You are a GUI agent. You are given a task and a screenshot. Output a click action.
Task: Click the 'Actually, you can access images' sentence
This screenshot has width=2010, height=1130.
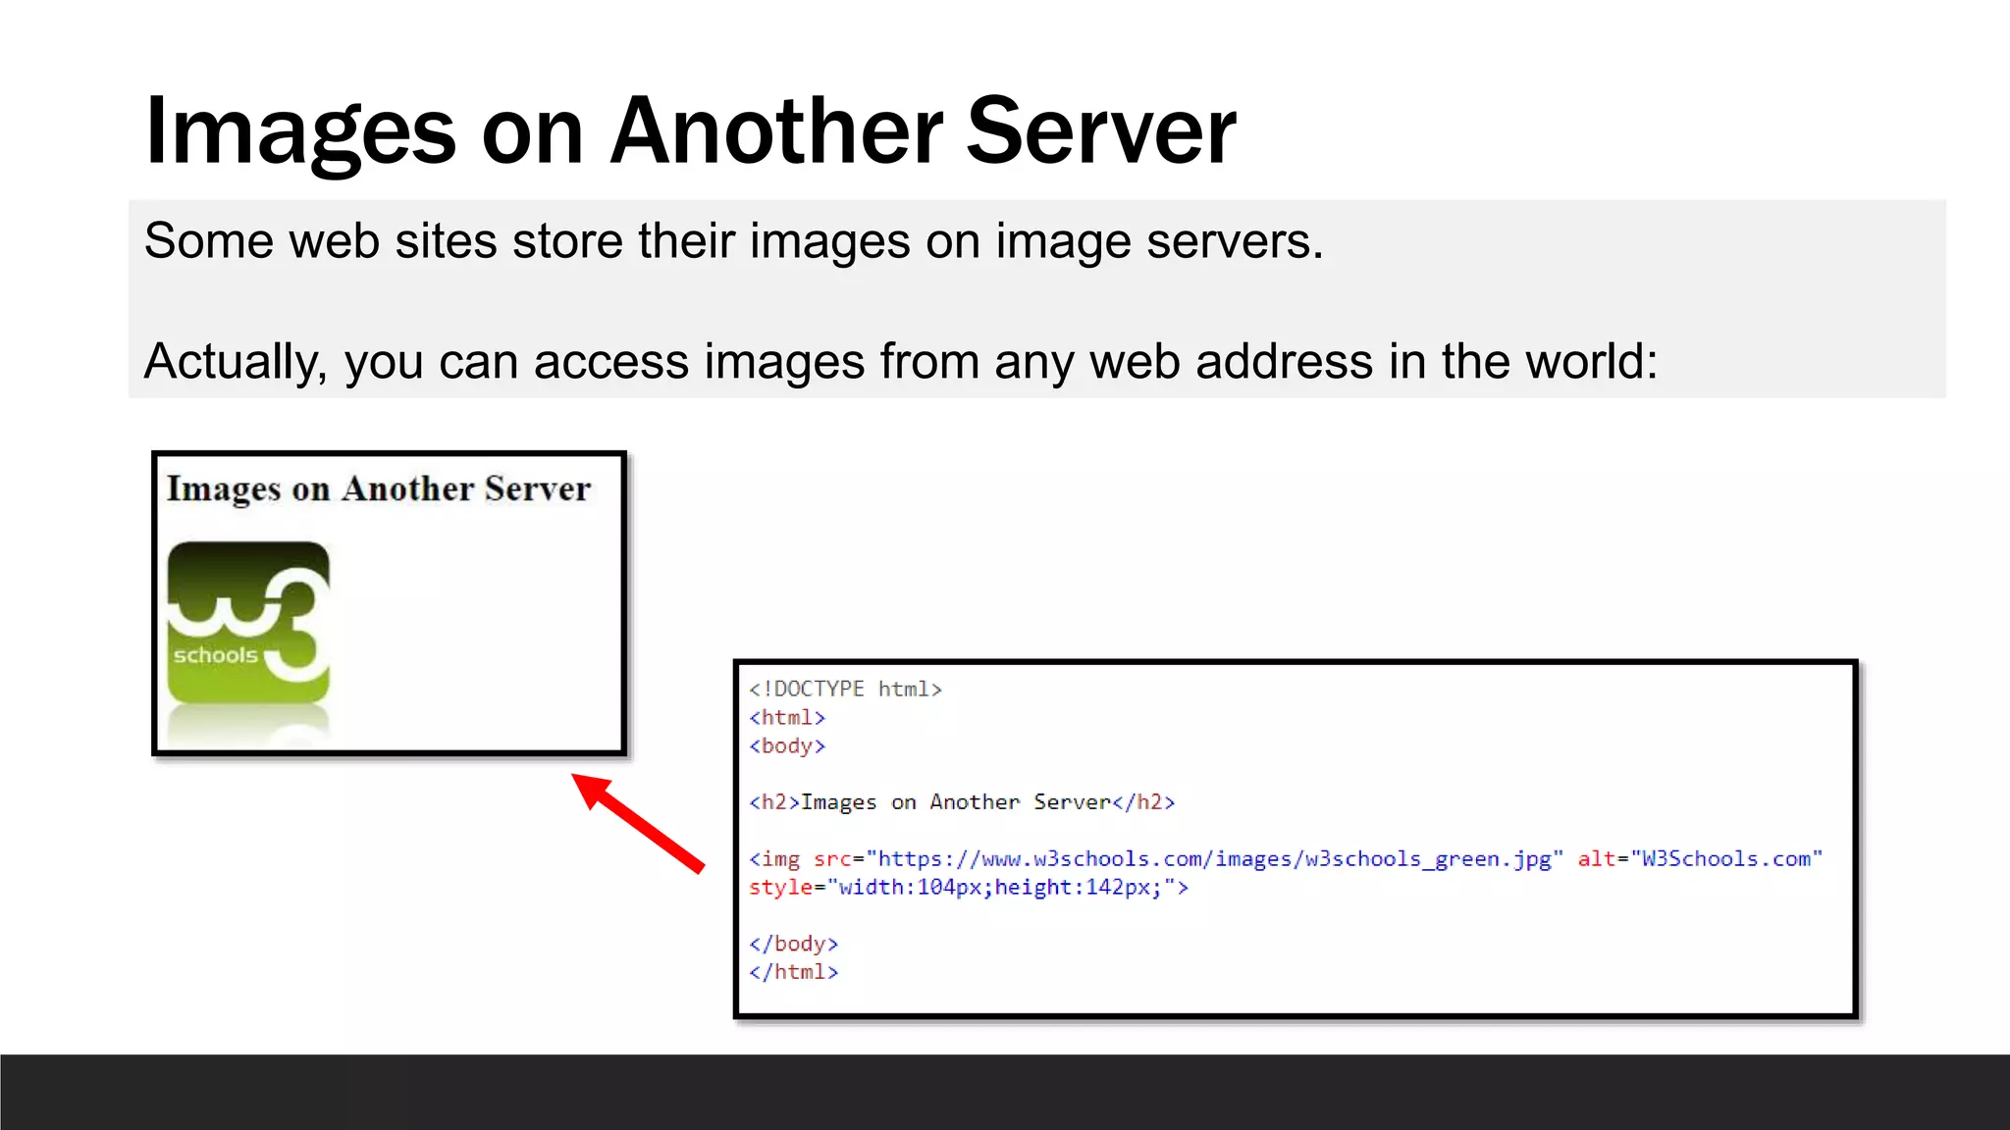[900, 361]
